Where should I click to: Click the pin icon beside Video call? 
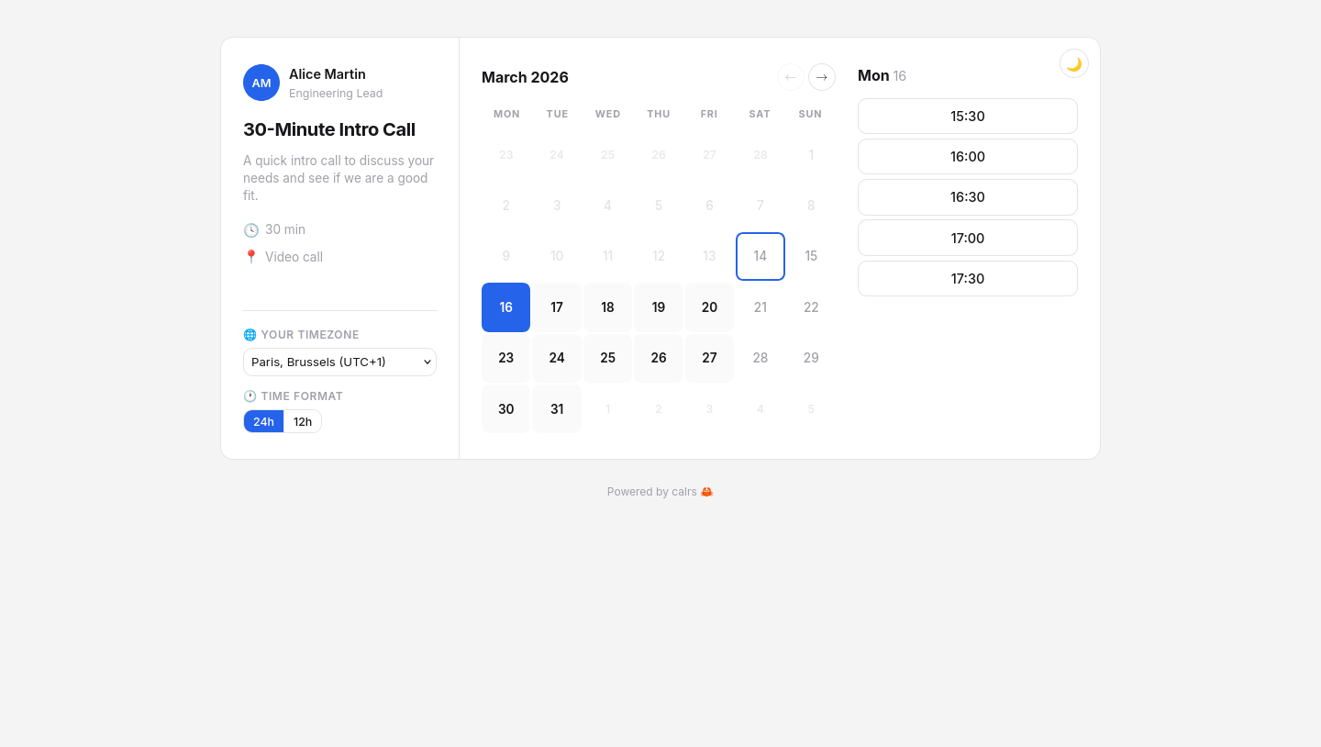(x=251, y=257)
